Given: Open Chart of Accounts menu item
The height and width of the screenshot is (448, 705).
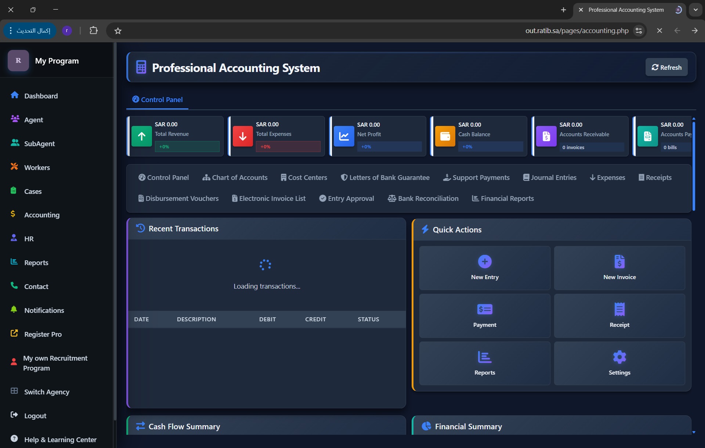Looking at the screenshot, I should click(235, 177).
